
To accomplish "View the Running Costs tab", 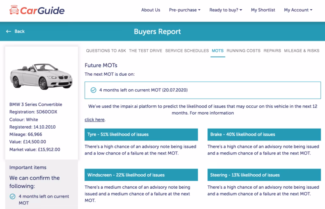I will 243,51.
